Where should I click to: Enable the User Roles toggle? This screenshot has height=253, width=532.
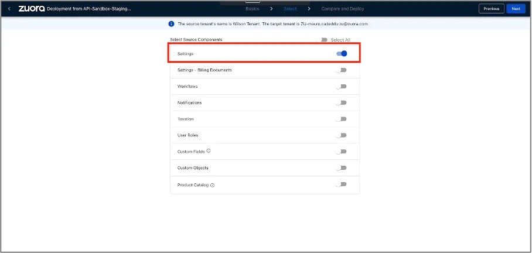341,135
